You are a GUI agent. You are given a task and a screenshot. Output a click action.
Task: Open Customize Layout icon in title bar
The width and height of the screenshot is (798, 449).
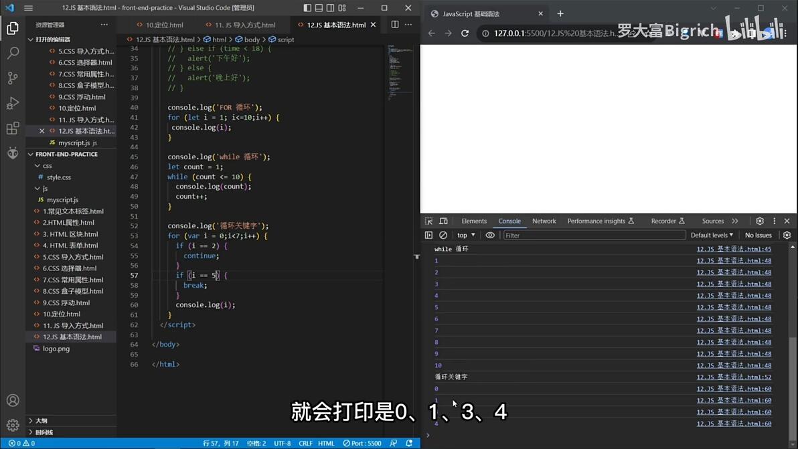pos(343,7)
